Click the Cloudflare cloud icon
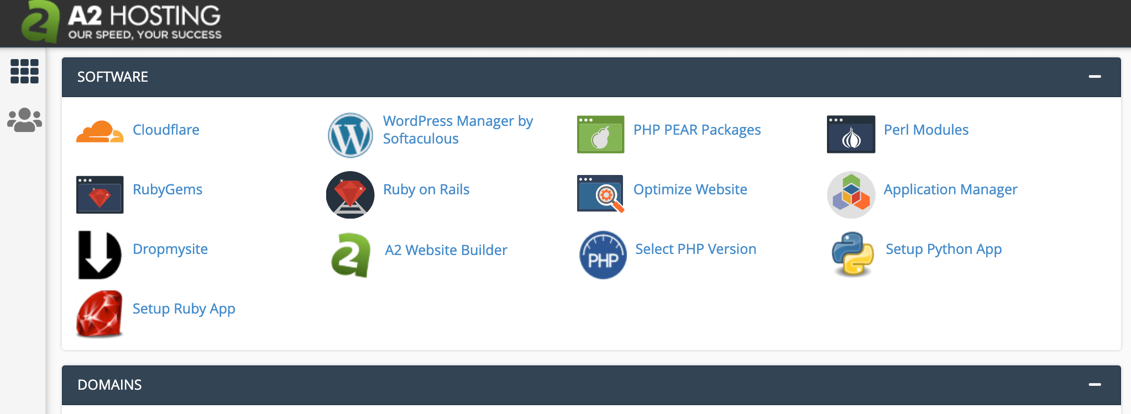Viewport: 1131px width, 414px height. [100, 132]
